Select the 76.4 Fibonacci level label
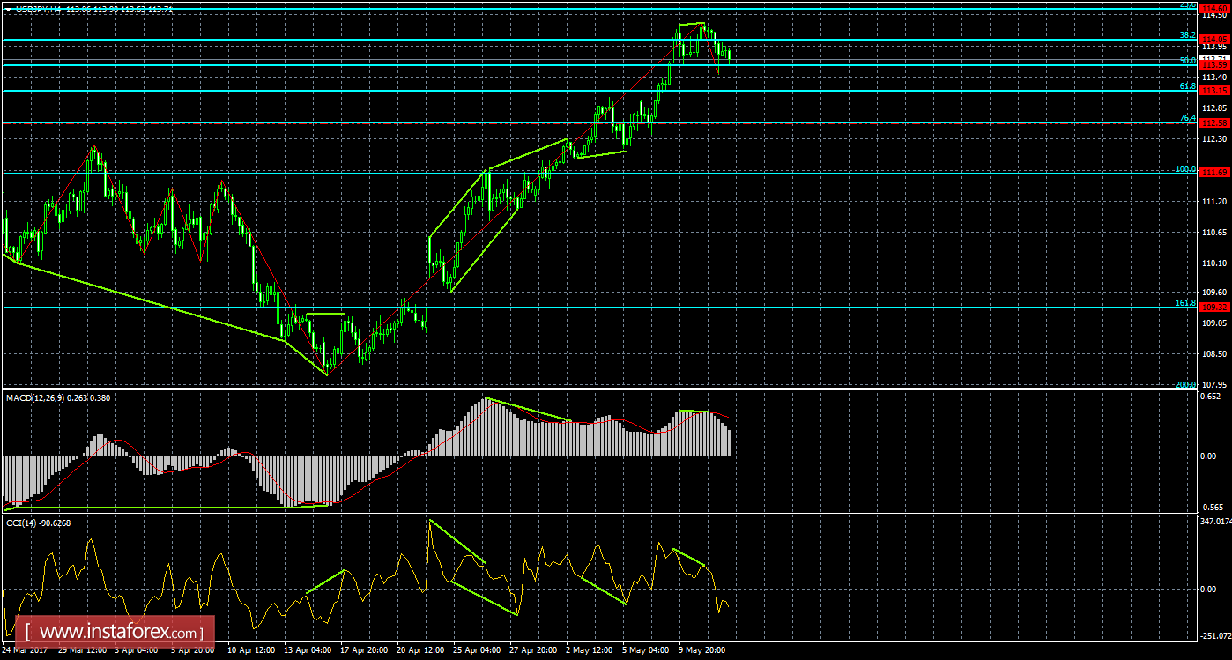 point(1187,118)
